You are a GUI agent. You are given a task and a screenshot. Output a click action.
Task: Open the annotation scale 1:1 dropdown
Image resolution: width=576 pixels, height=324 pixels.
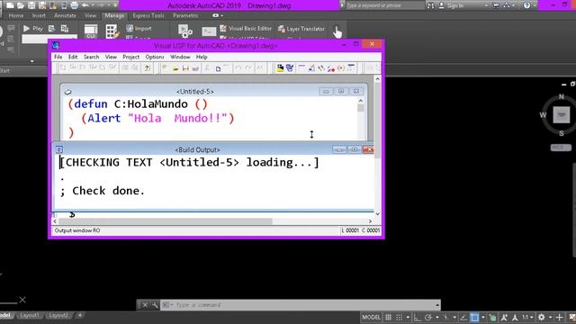528,317
